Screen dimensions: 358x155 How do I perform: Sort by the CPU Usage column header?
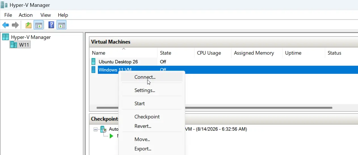[x=213, y=53]
